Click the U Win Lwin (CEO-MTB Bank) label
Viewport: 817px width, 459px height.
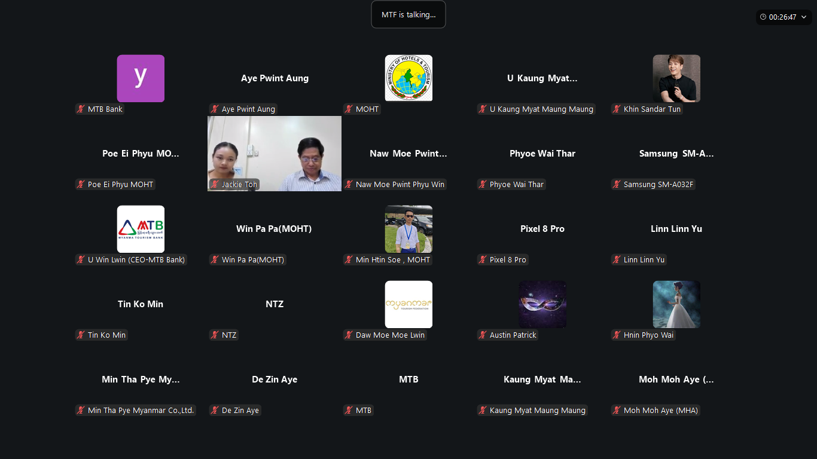coord(136,260)
